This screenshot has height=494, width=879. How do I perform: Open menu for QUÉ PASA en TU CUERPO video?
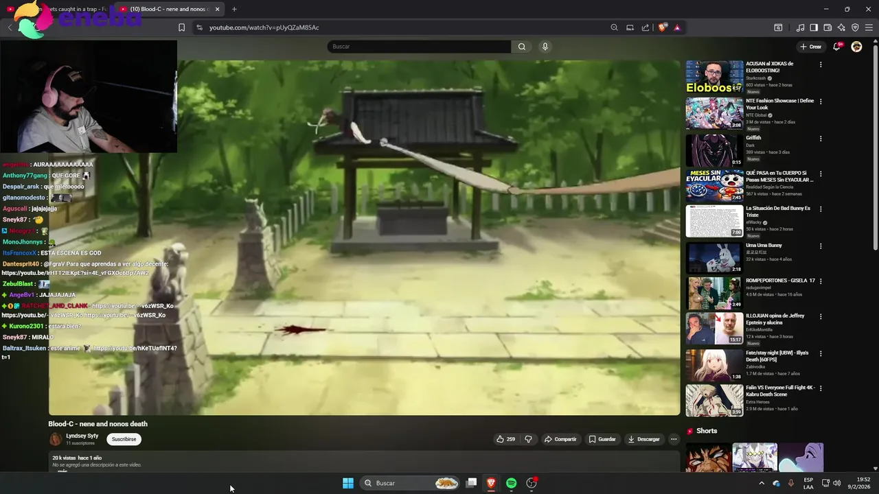point(821,174)
